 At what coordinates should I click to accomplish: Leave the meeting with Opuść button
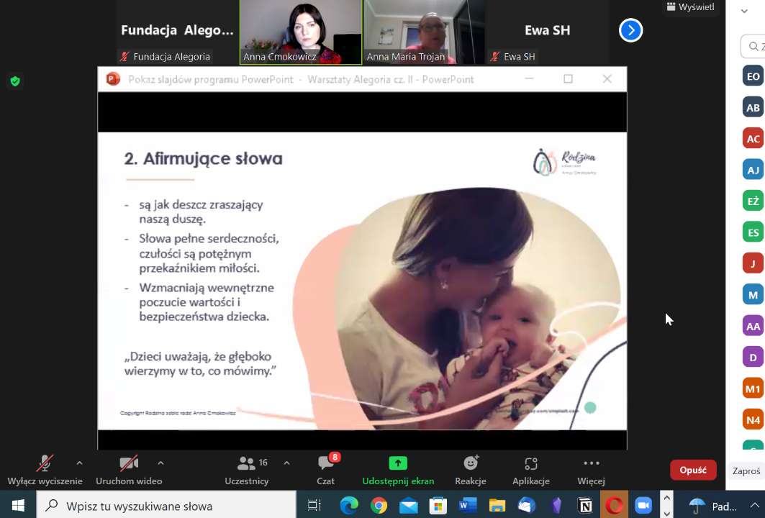pos(692,470)
